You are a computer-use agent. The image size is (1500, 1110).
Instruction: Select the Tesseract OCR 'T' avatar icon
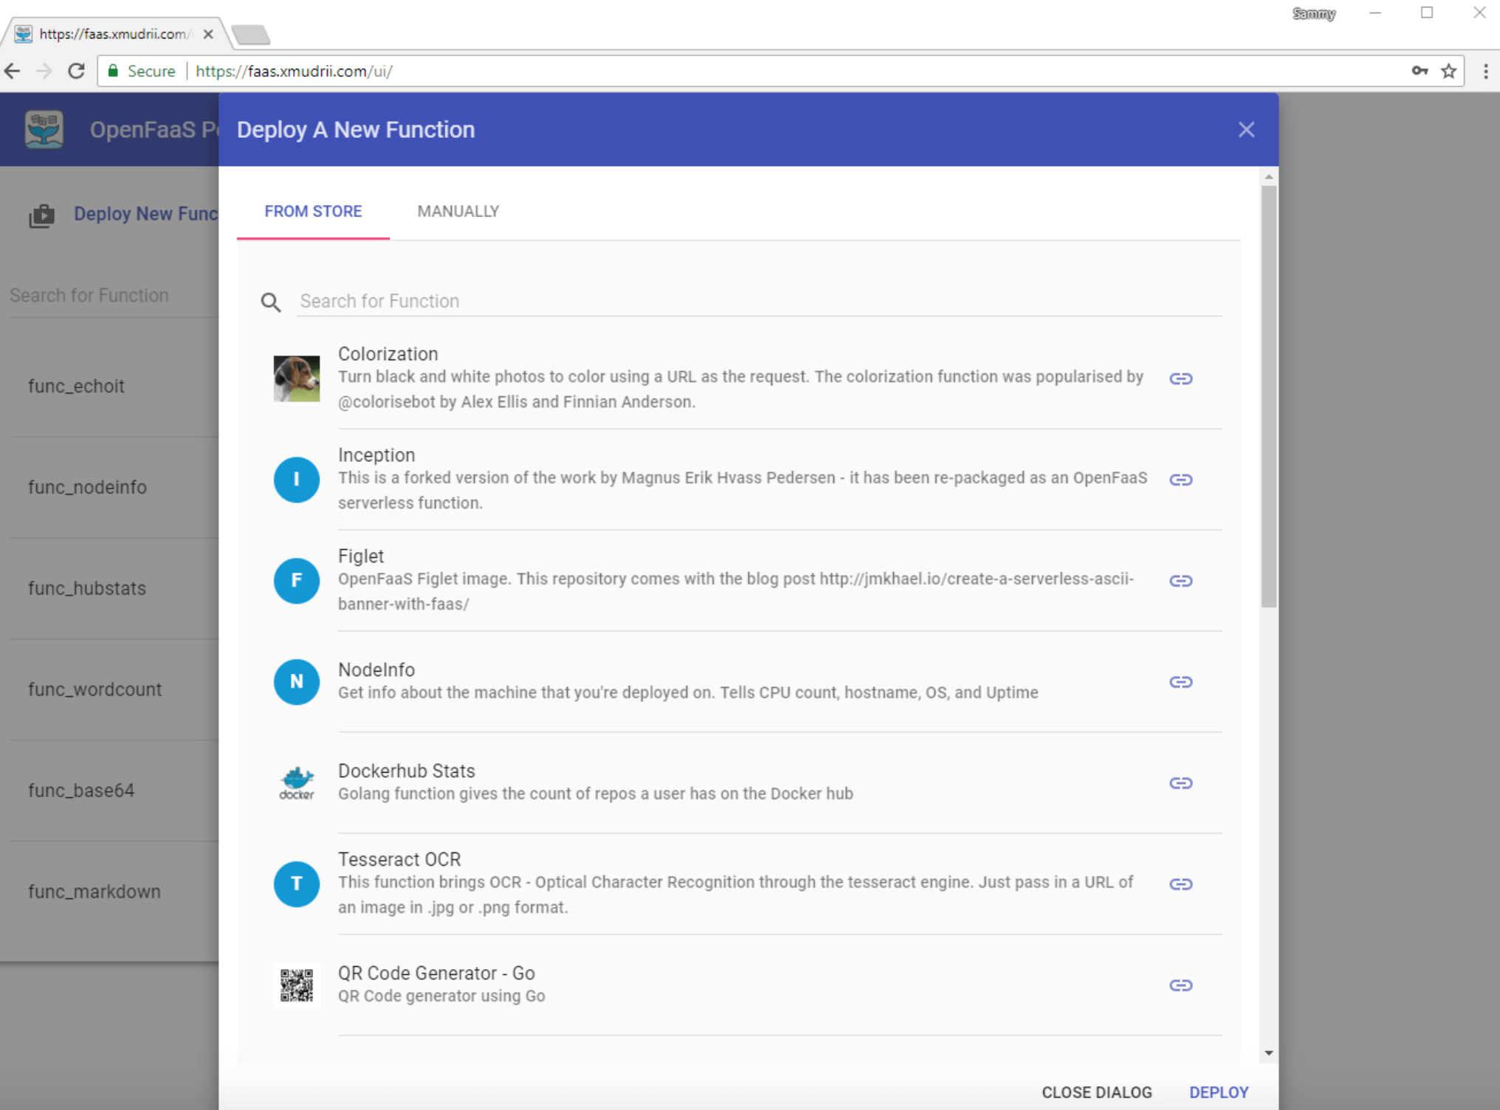[x=297, y=884]
